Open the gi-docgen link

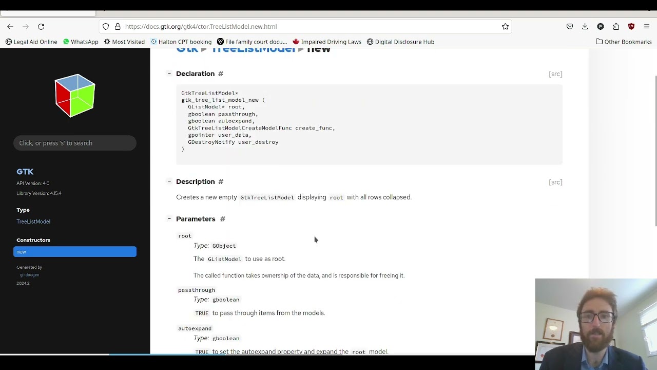[x=29, y=275]
